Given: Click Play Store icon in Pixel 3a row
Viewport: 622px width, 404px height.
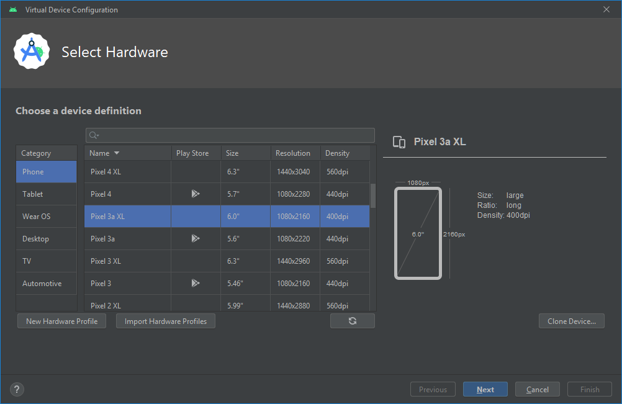Looking at the screenshot, I should (195, 239).
